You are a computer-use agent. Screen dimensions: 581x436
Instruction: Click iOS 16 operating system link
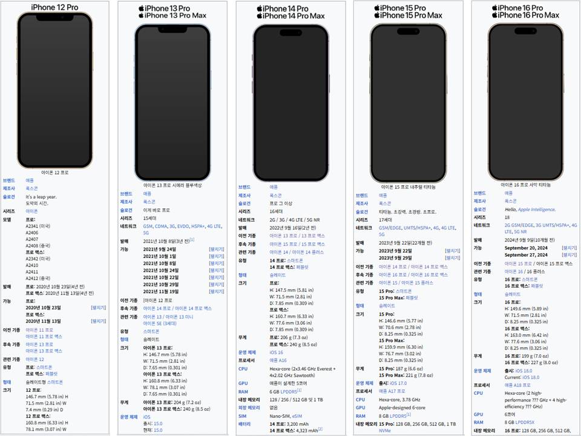click(x=277, y=352)
